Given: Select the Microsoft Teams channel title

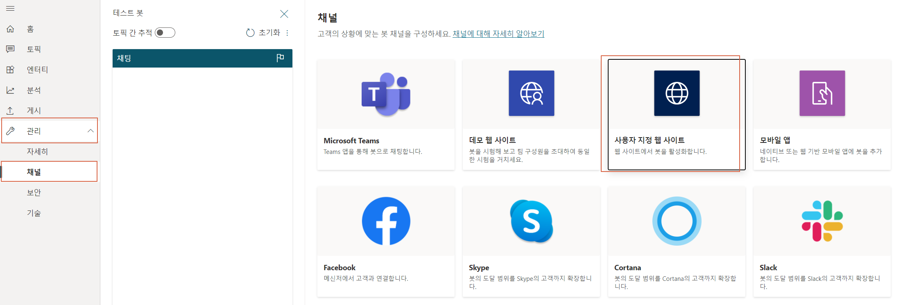Looking at the screenshot, I should click(351, 140).
